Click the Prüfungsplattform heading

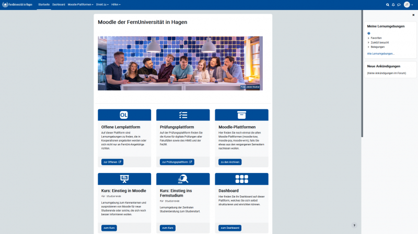(x=177, y=127)
